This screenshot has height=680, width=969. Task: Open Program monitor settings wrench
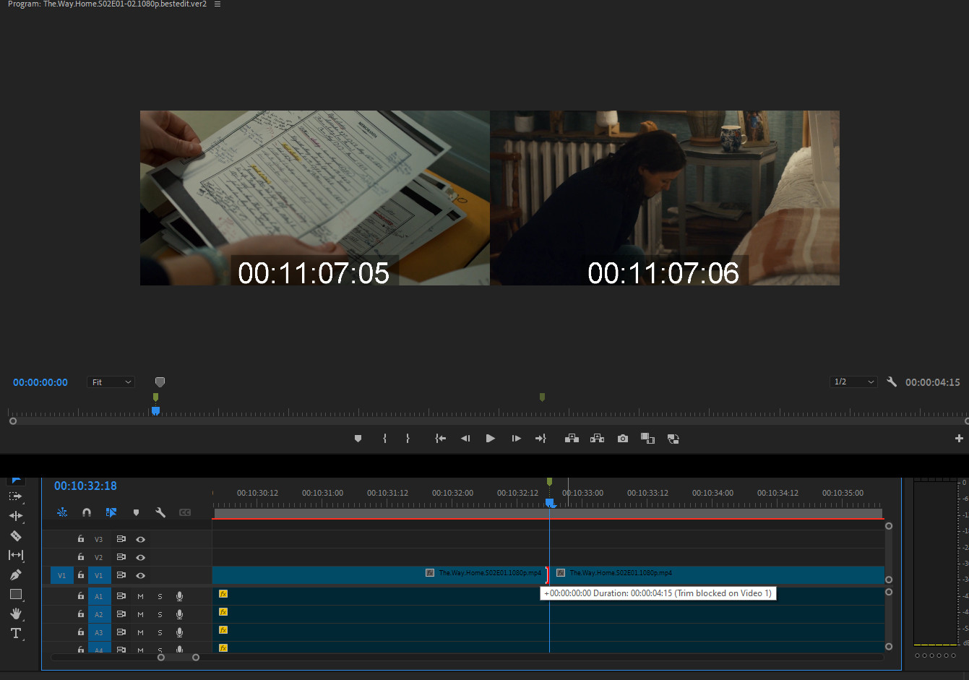[x=892, y=382]
